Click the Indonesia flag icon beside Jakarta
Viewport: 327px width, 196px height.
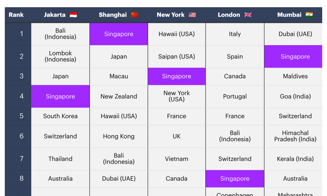(73, 15)
